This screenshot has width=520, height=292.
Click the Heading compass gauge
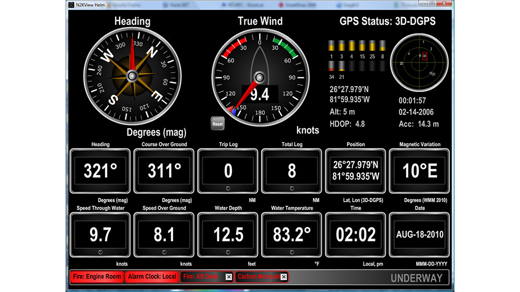click(132, 76)
